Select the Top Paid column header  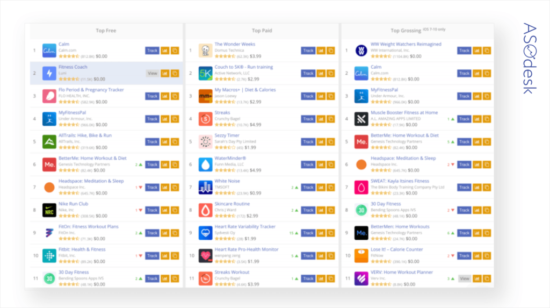pyautogui.click(x=262, y=31)
